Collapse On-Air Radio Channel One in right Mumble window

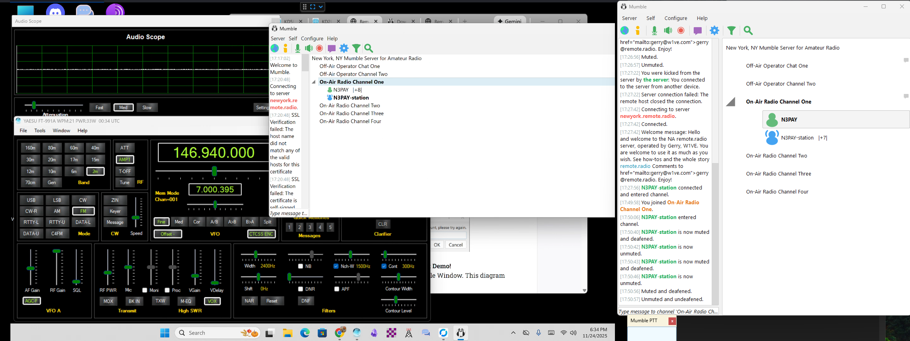pyautogui.click(x=731, y=102)
